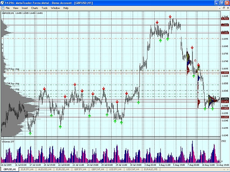Open the View menu
Viewport: 230px width, 172px height.
coord(16,8)
